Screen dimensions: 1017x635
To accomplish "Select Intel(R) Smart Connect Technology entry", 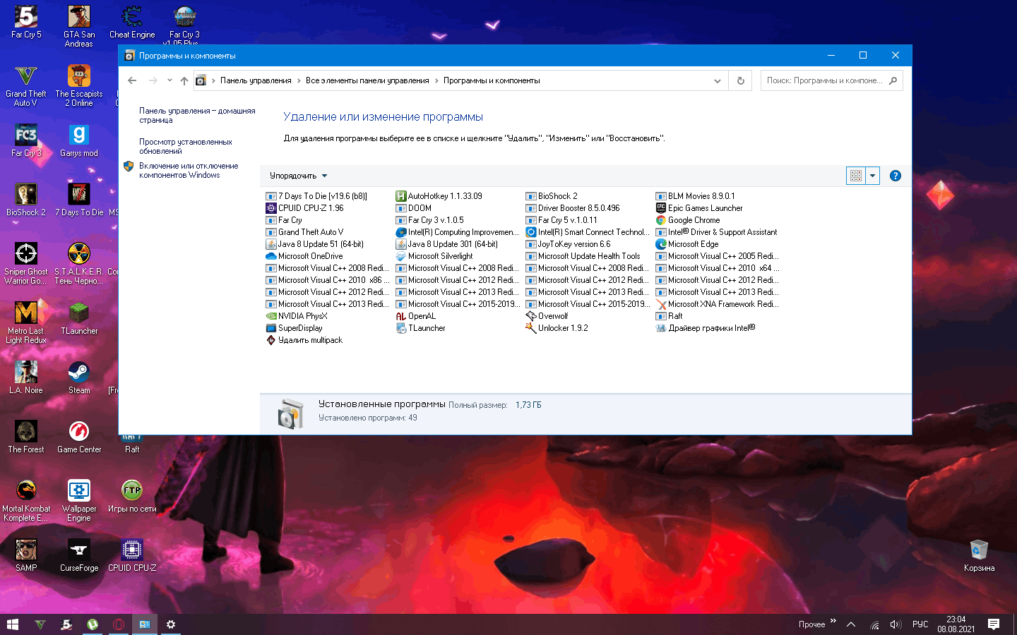I will (588, 232).
